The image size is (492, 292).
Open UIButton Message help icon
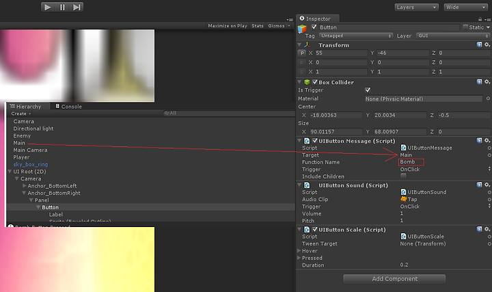pyautogui.click(x=479, y=140)
